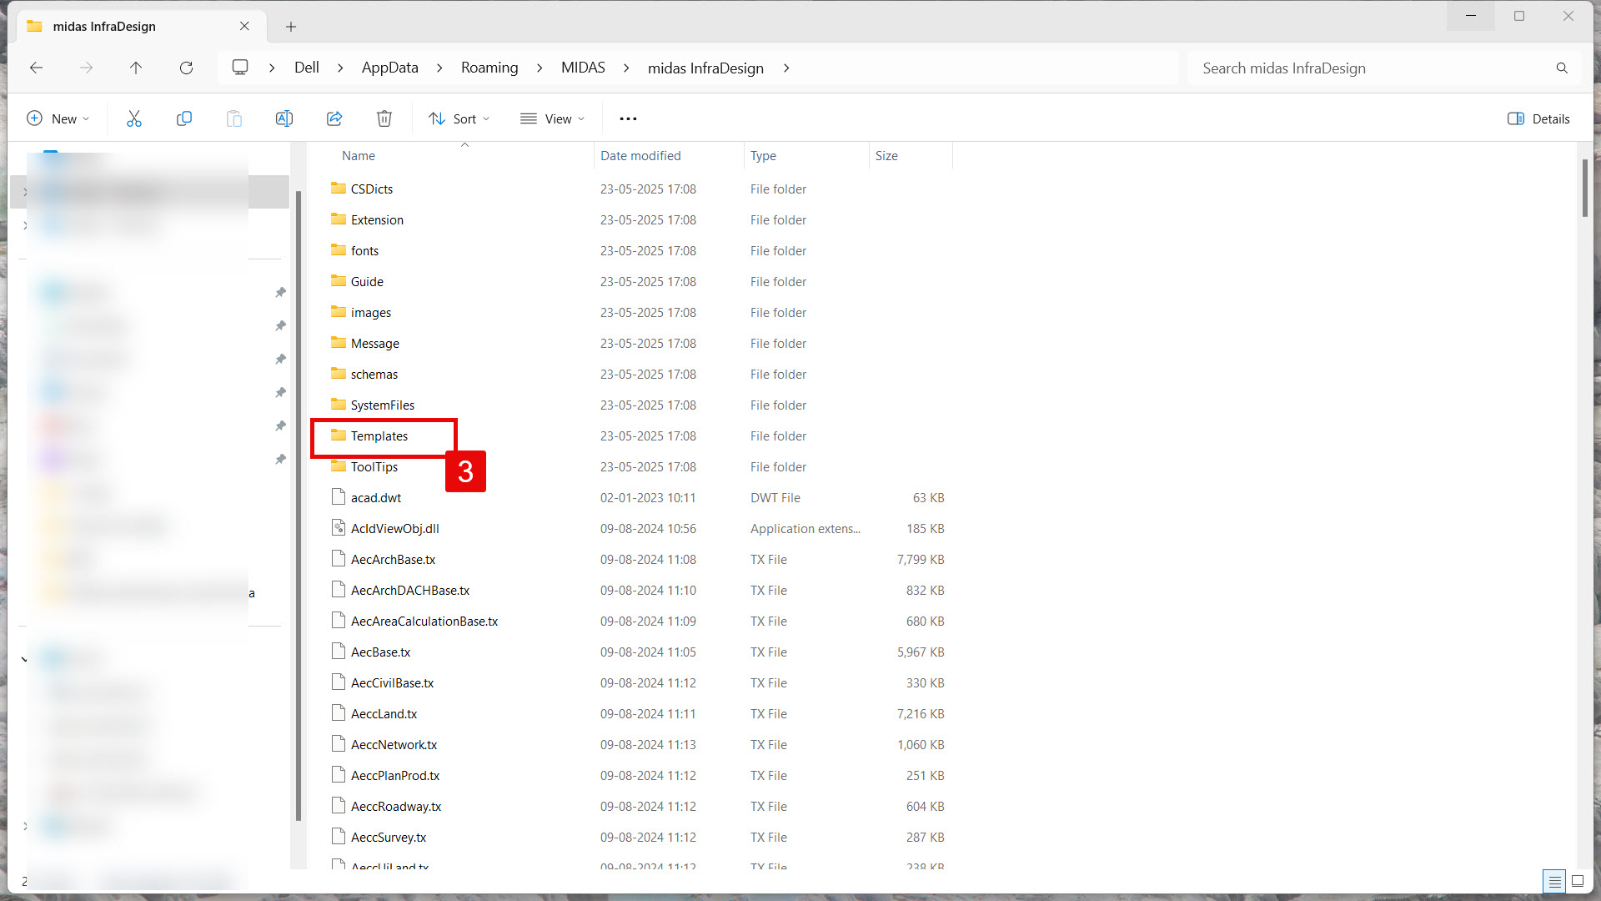
Task: Click Dell in the address breadcrumb
Action: (307, 68)
